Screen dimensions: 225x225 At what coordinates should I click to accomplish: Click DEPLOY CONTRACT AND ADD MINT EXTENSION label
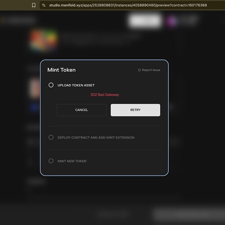click(x=96, y=138)
